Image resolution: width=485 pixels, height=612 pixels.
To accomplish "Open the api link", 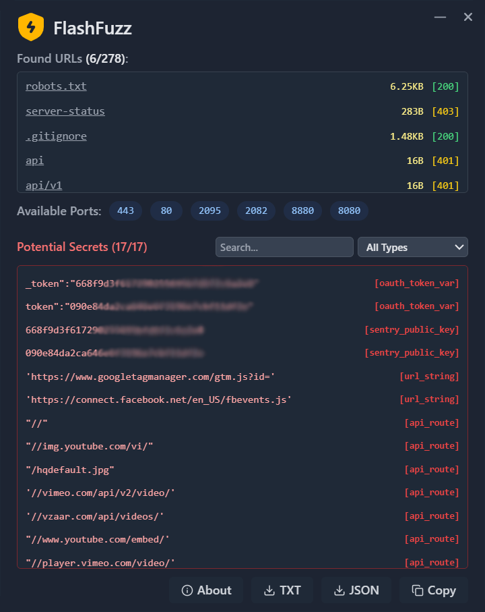I will coord(34,161).
